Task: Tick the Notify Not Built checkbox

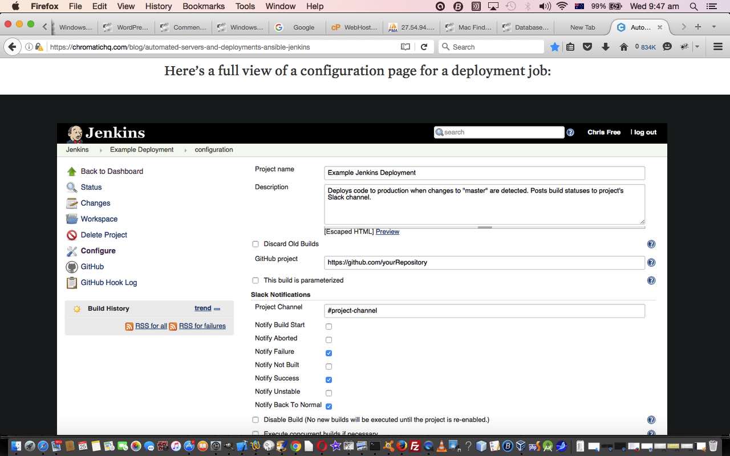Action: (328, 367)
